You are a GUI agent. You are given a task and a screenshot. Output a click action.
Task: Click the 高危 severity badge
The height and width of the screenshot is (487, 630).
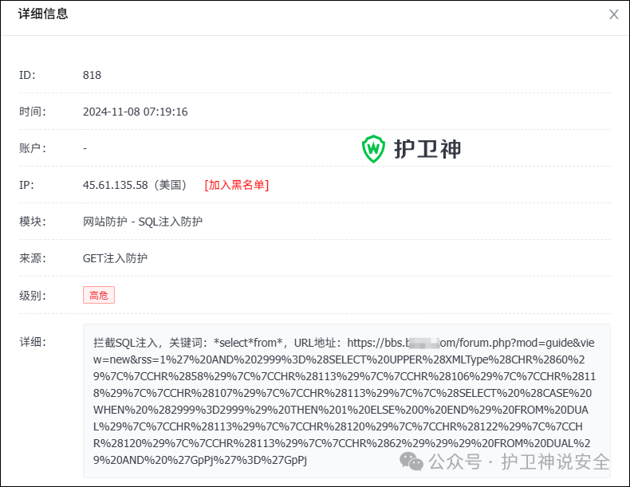99,295
